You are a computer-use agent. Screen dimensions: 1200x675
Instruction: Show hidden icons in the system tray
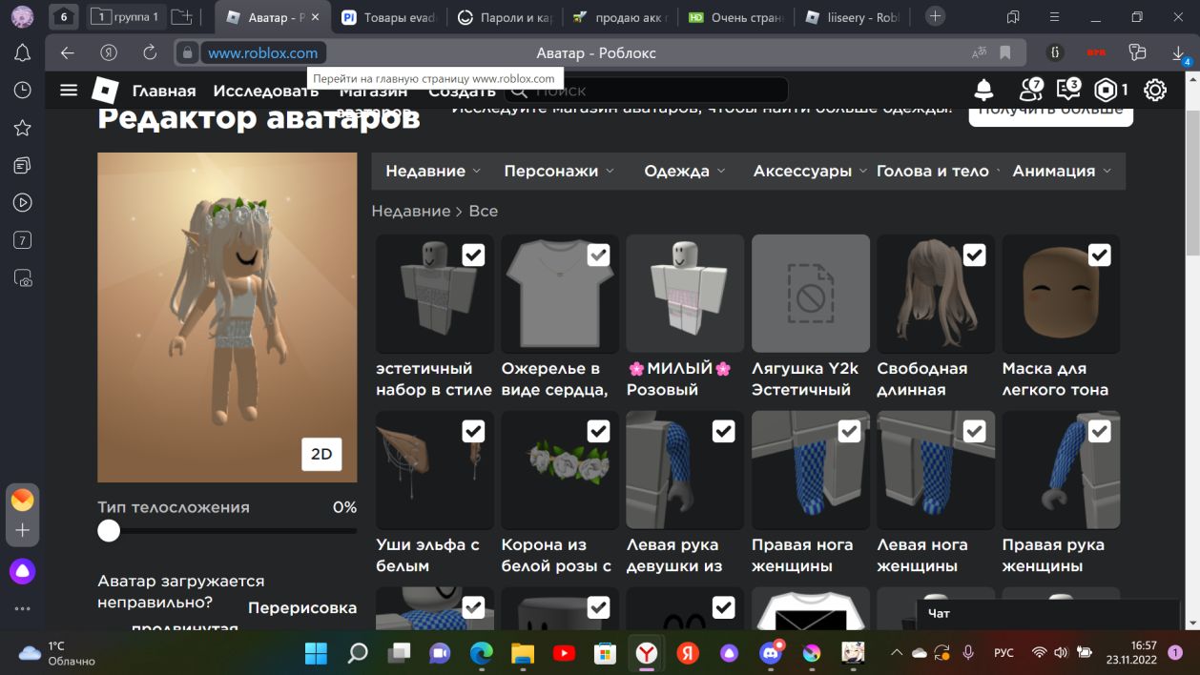[x=896, y=653]
